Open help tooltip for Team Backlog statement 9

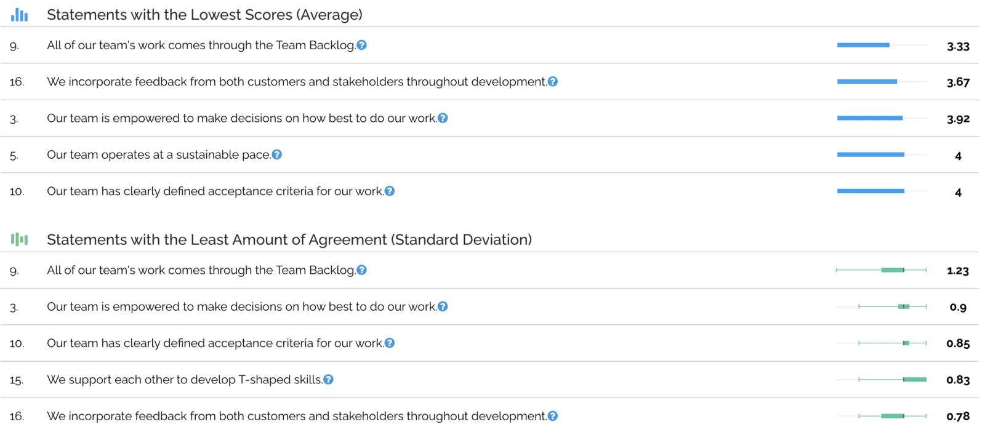pyautogui.click(x=362, y=44)
